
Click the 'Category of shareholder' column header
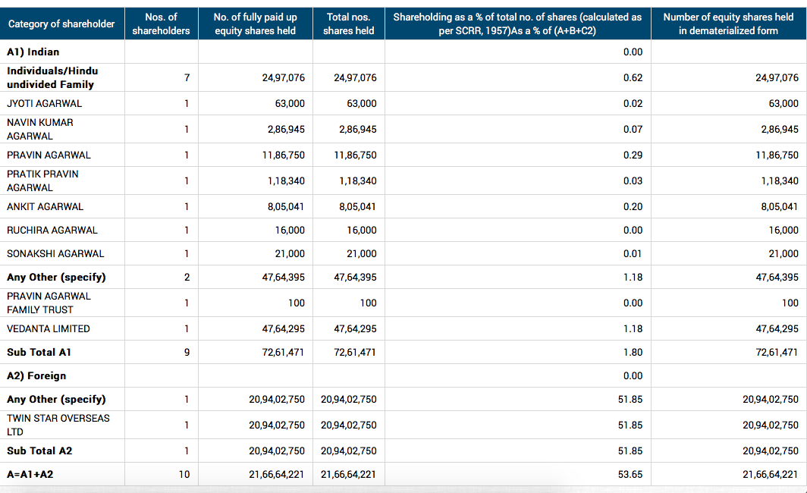61,24
